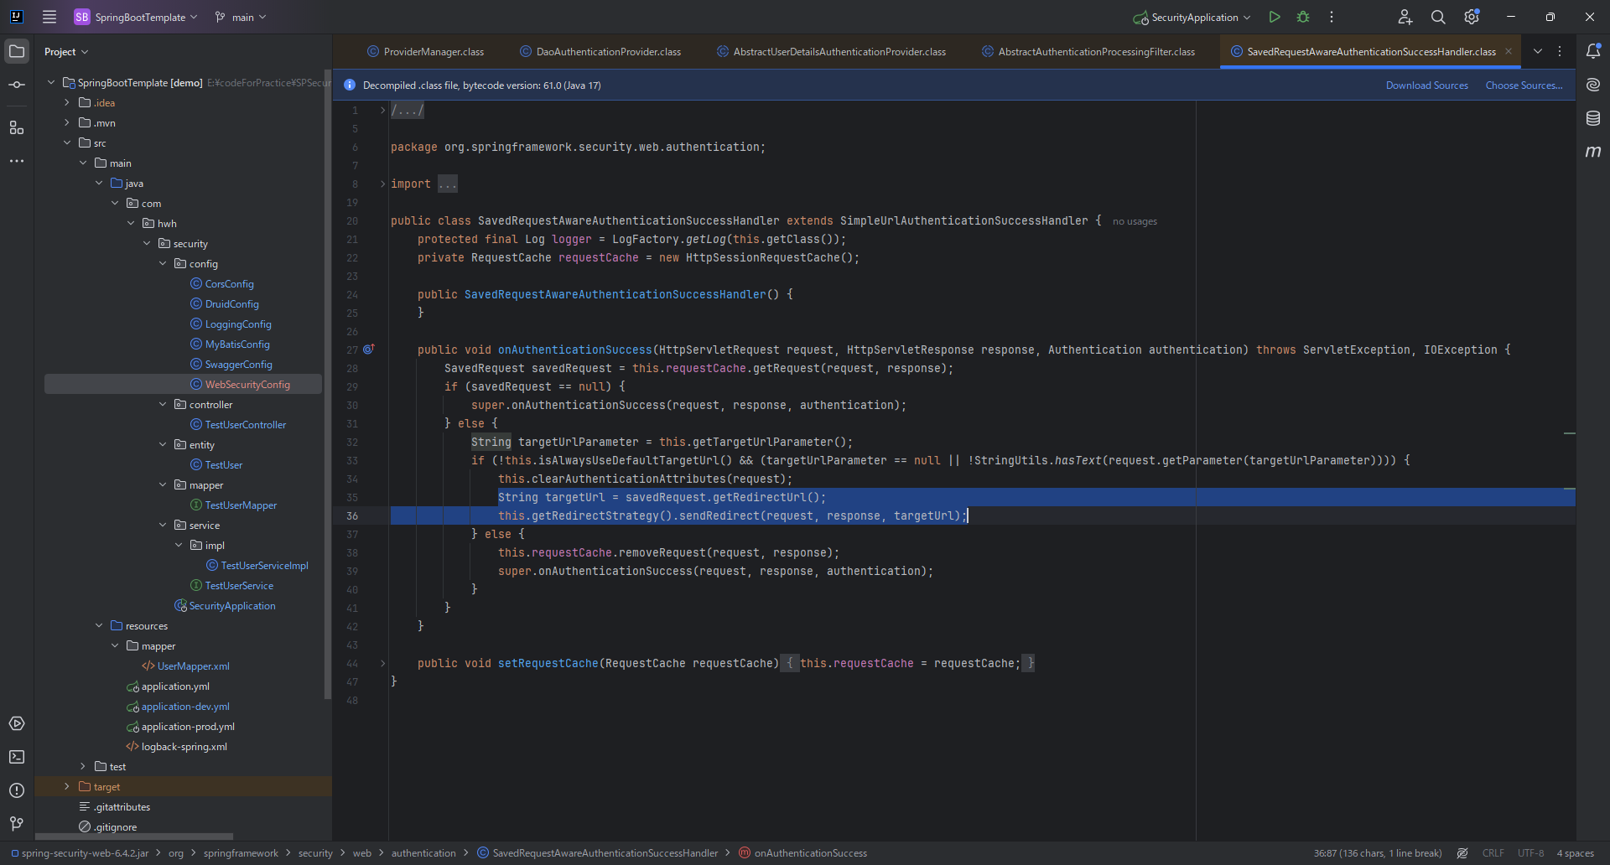Expand the test folder
Image resolution: width=1610 pixels, height=865 pixels.
(x=83, y=766)
